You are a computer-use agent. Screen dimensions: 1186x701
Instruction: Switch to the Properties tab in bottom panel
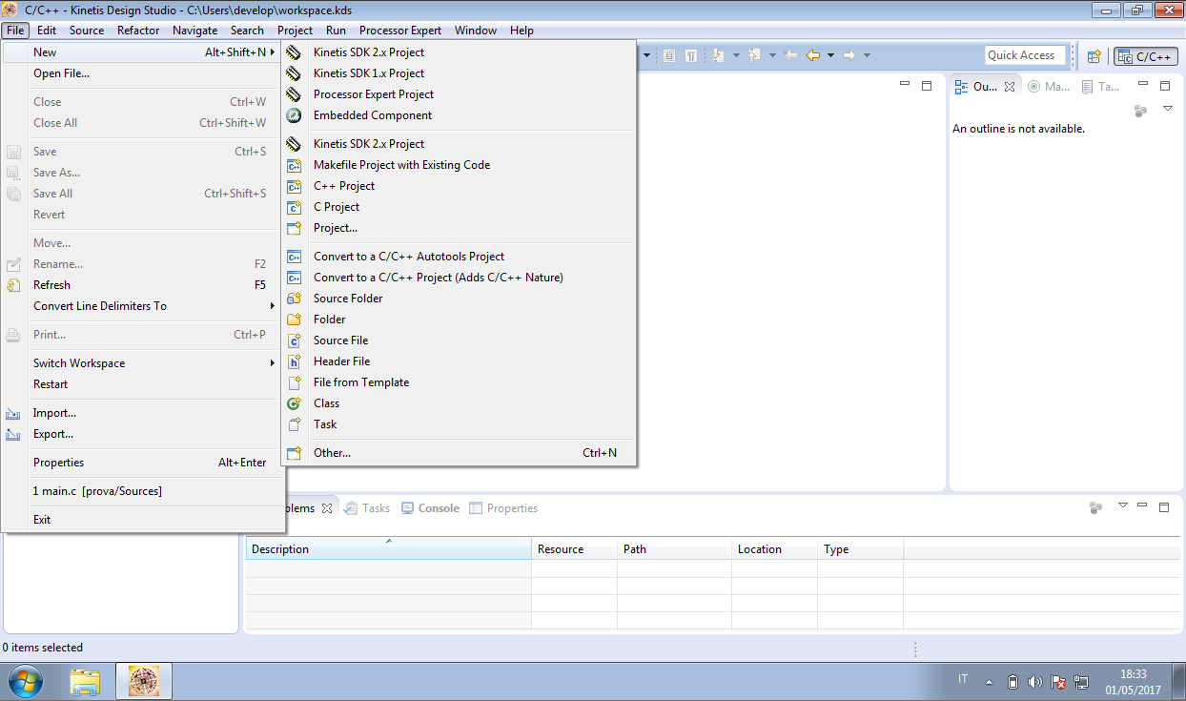pyautogui.click(x=504, y=508)
